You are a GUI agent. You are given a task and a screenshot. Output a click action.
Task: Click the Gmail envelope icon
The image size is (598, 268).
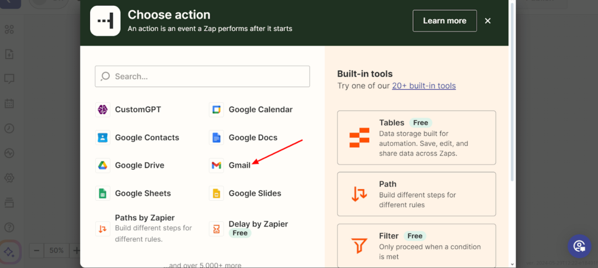(x=216, y=165)
